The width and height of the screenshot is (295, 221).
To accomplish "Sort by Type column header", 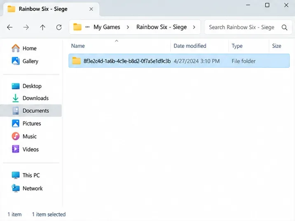I will coord(237,46).
